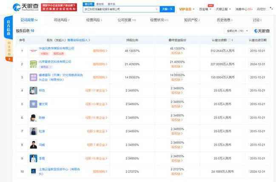This screenshot has height=182, width=276.
Task: Open 股权结构 for shareholder row 1
Action: (100, 51)
